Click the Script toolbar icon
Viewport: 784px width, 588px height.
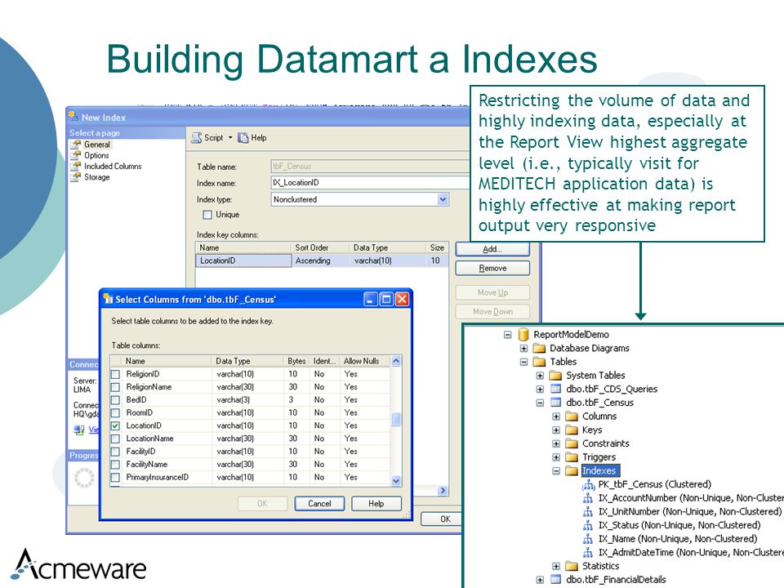(x=197, y=138)
